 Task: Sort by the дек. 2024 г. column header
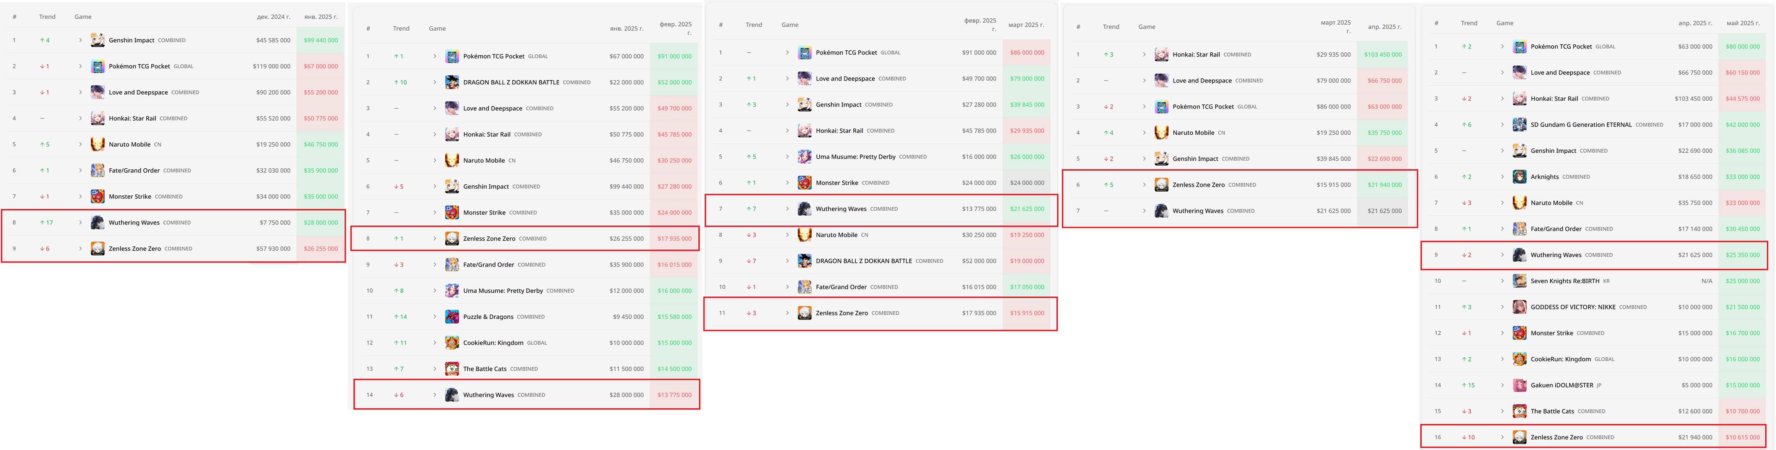click(273, 16)
